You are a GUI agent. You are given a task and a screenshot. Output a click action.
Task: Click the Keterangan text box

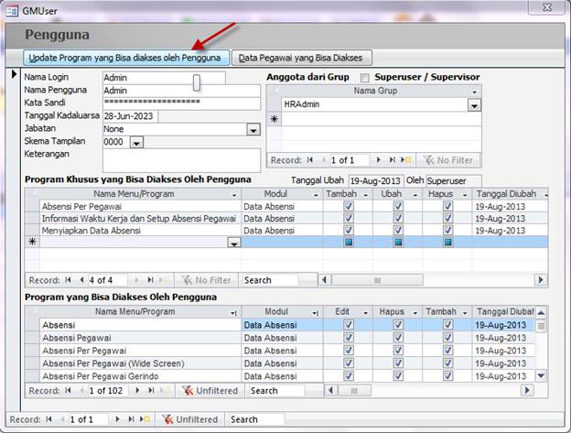click(x=181, y=160)
